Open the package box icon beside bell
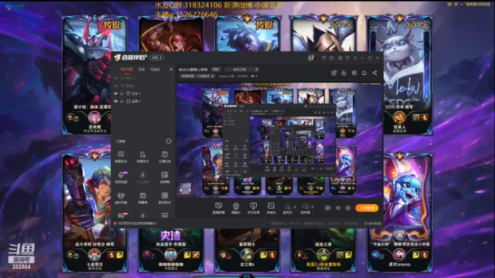The width and height of the screenshot is (495, 278). click(x=354, y=73)
